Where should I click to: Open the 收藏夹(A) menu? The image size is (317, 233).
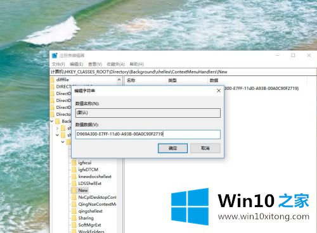[116, 64]
